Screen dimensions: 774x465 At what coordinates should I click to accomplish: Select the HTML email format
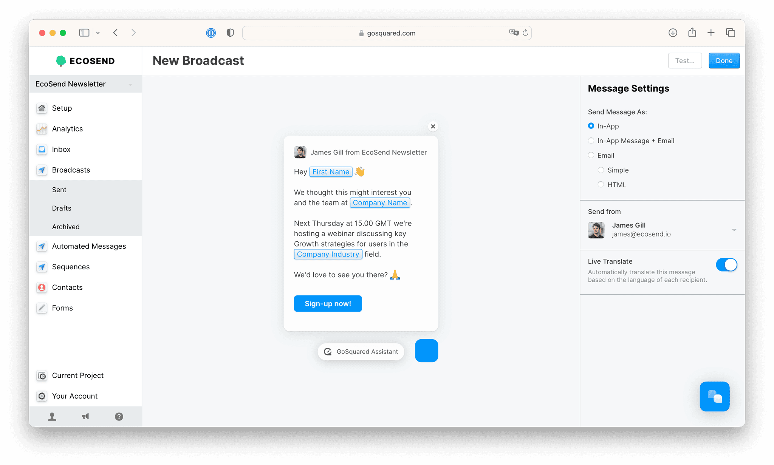(601, 185)
